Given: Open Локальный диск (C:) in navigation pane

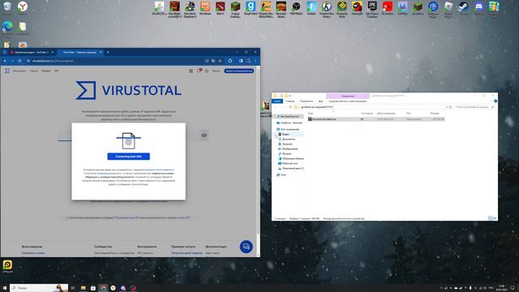Looking at the screenshot, I should [x=291, y=168].
